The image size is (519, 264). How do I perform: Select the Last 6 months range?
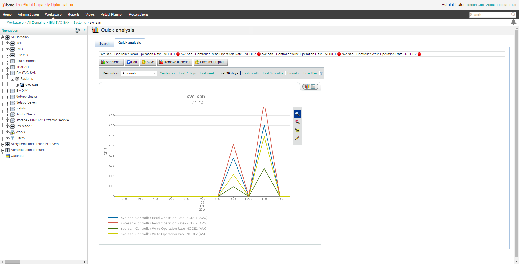[x=273, y=73]
